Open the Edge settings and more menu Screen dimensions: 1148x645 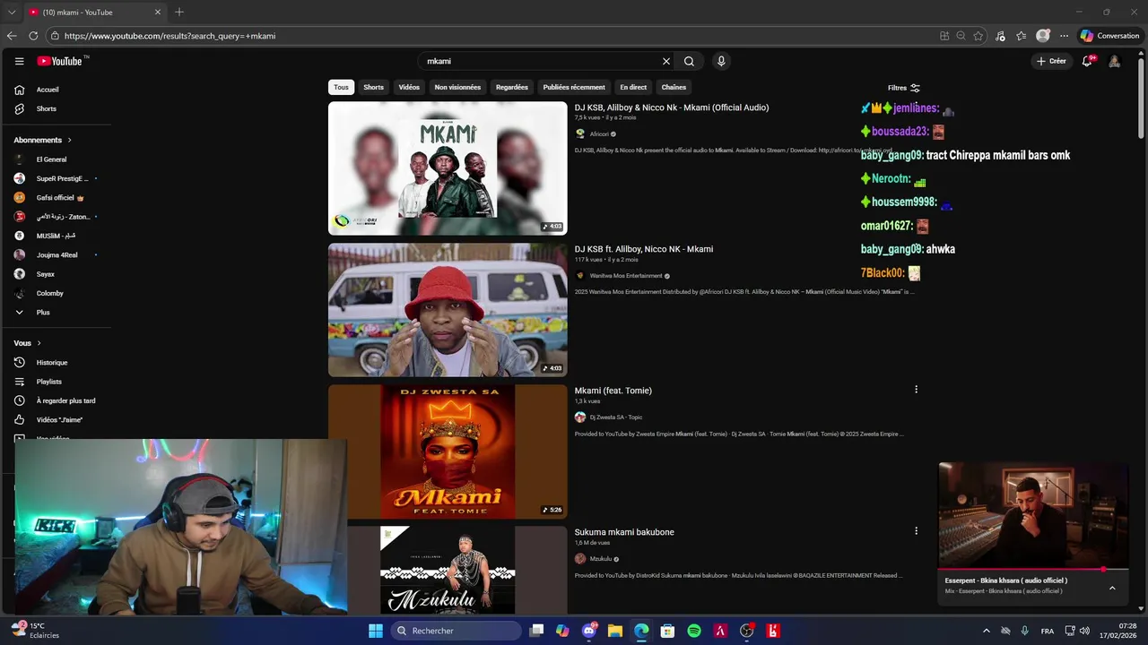pyautogui.click(x=1064, y=36)
